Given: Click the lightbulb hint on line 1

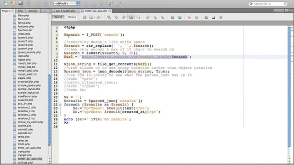Looking at the screenshot, I should 57,27.
